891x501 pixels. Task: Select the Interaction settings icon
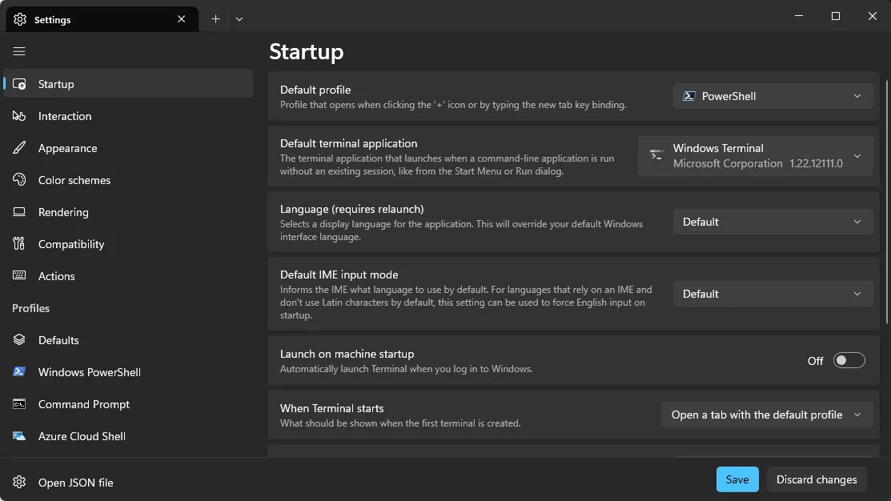19,116
